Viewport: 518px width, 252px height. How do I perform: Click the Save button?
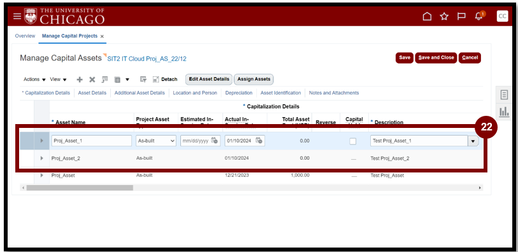405,58
